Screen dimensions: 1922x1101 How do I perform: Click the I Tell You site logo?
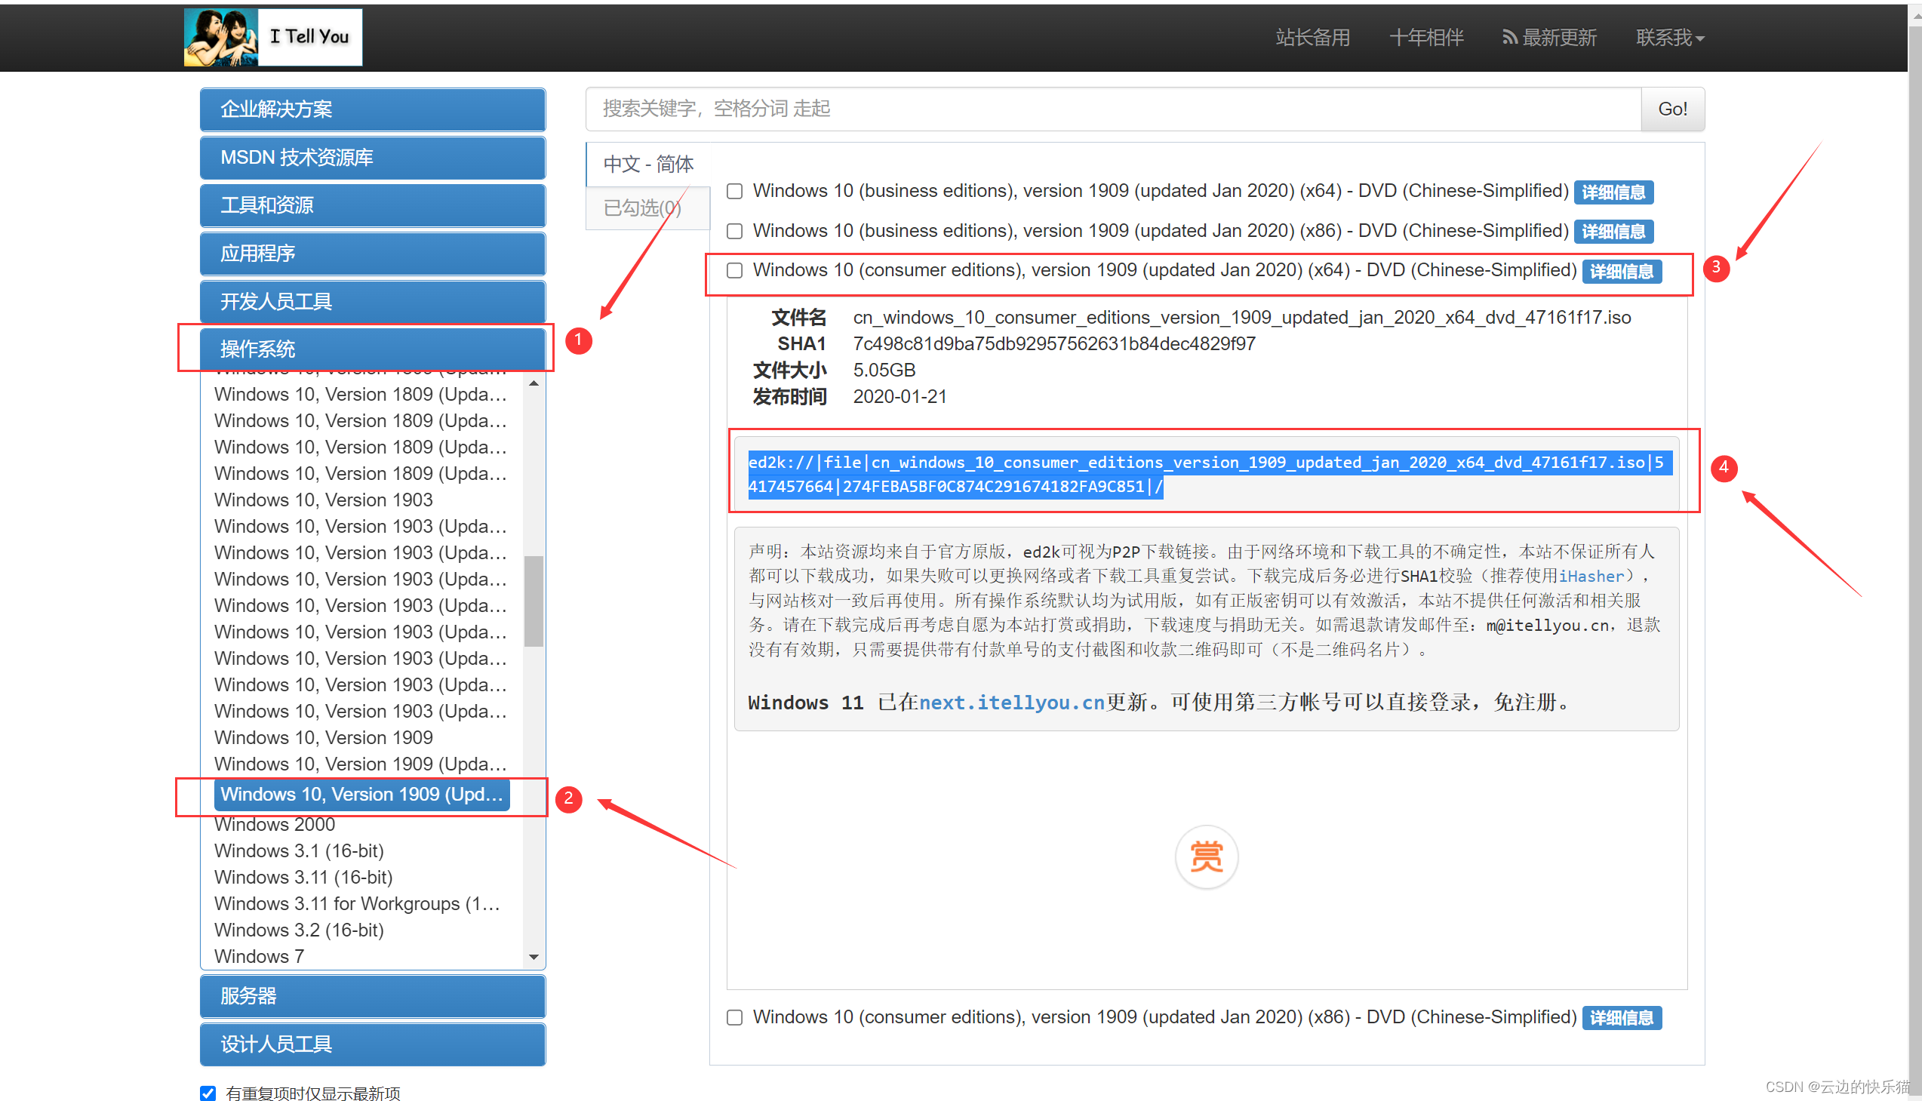coord(273,37)
